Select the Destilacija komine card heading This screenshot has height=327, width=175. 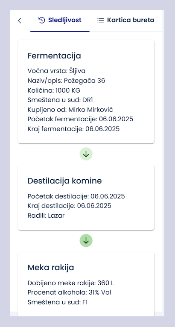64,181
